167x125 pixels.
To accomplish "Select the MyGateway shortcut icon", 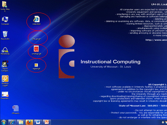I will coord(5,50).
